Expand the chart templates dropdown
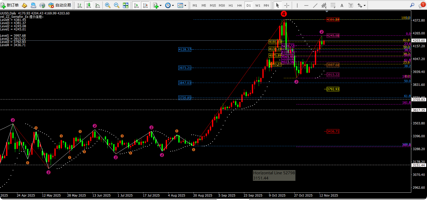 pos(182,5)
